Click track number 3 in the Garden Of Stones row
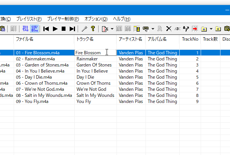230x155 pixels. (x=197, y=65)
